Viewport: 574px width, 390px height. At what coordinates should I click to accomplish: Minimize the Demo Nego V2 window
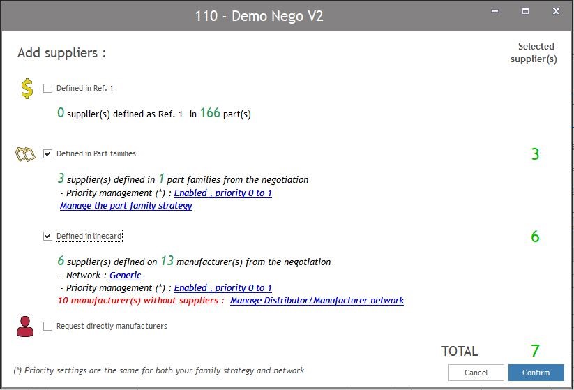click(494, 12)
